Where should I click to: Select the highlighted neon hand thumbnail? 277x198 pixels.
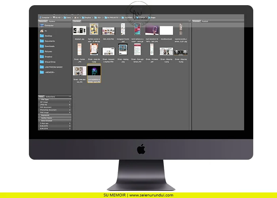pos(94,71)
